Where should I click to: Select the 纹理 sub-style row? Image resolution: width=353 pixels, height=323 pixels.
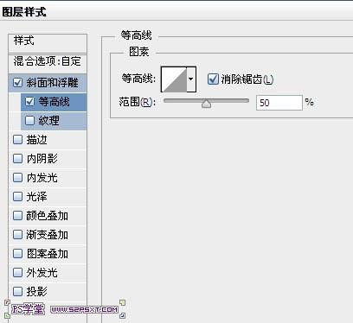[54, 121]
